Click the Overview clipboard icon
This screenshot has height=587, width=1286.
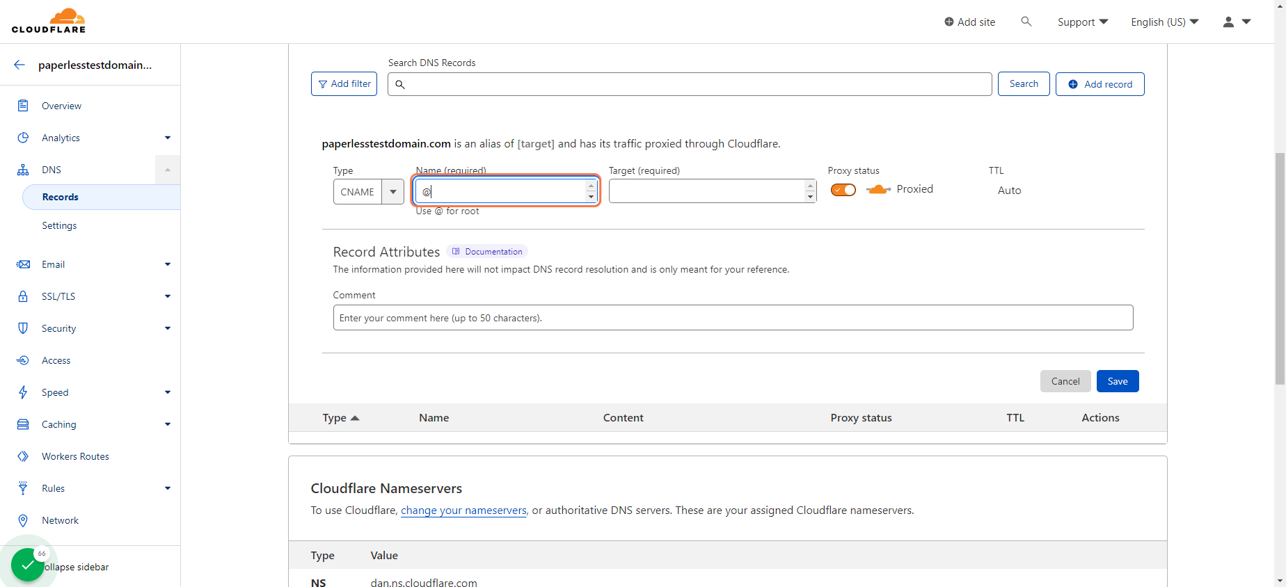click(x=23, y=106)
